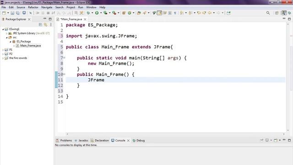This screenshot has width=293, height=165.
Task: Click the Open Perspective icon
Action: pyautogui.click(x=277, y=13)
